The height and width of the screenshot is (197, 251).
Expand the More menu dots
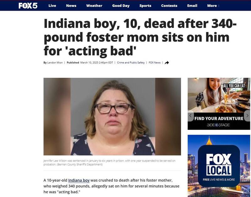coord(219,6)
